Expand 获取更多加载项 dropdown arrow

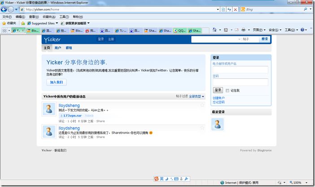click(x=88, y=23)
